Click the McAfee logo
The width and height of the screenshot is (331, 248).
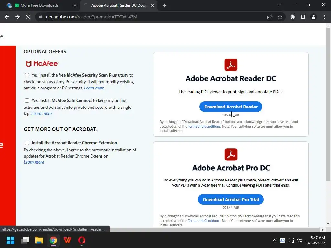[x=42, y=64]
